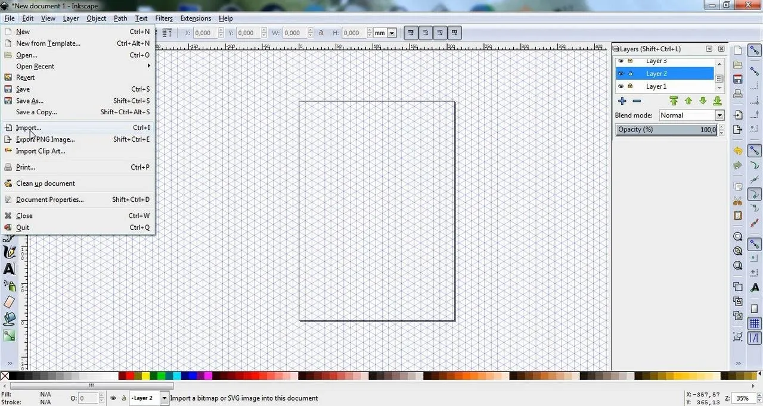Select the Calligraphy tool
This screenshot has width=763, height=406.
click(x=9, y=252)
